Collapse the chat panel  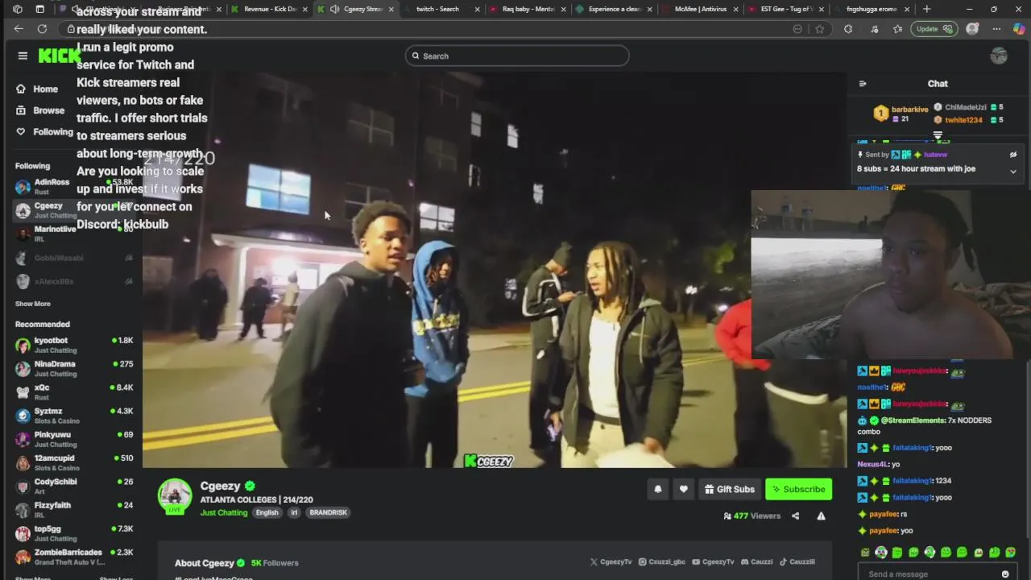(x=863, y=84)
